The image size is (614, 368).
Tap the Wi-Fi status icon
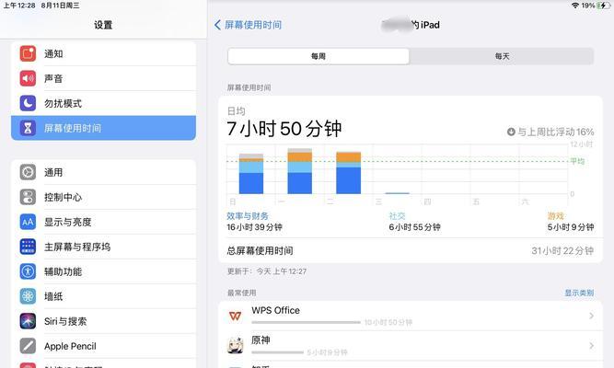574,6
